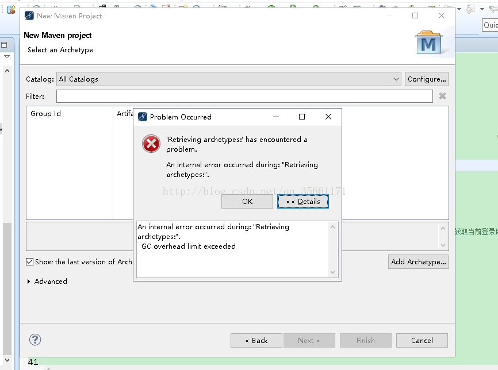Expand the Advanced section
The height and width of the screenshot is (370, 498).
[x=29, y=282]
